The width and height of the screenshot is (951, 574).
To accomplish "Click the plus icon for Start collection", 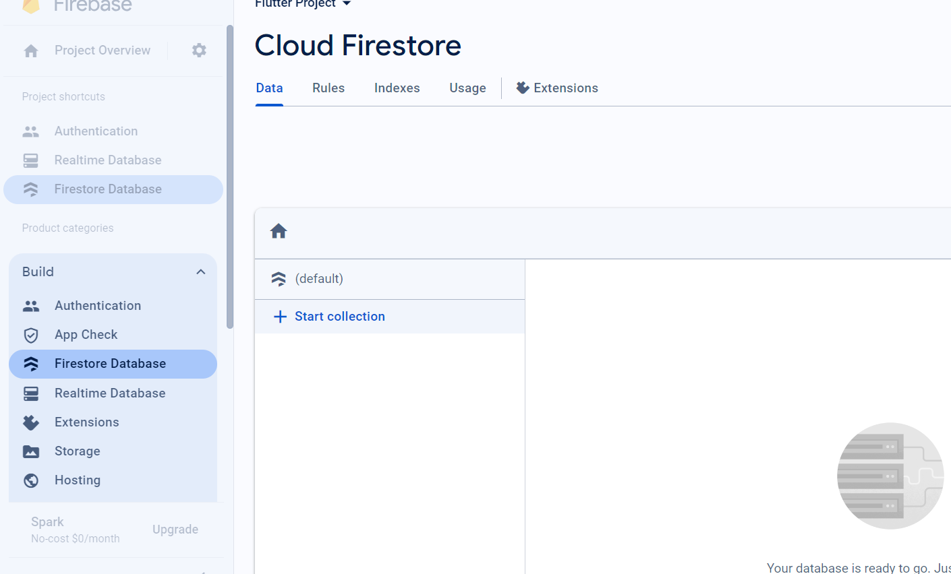I will [x=280, y=317].
